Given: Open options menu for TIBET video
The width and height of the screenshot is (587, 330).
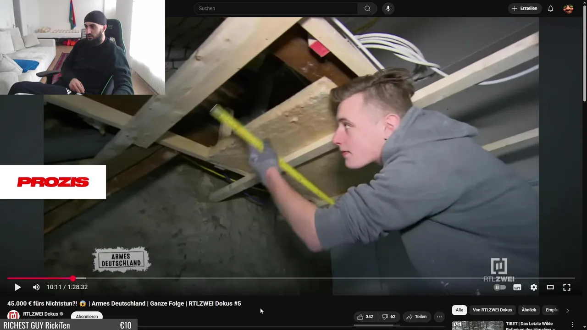Looking at the screenshot, I should click(572, 324).
